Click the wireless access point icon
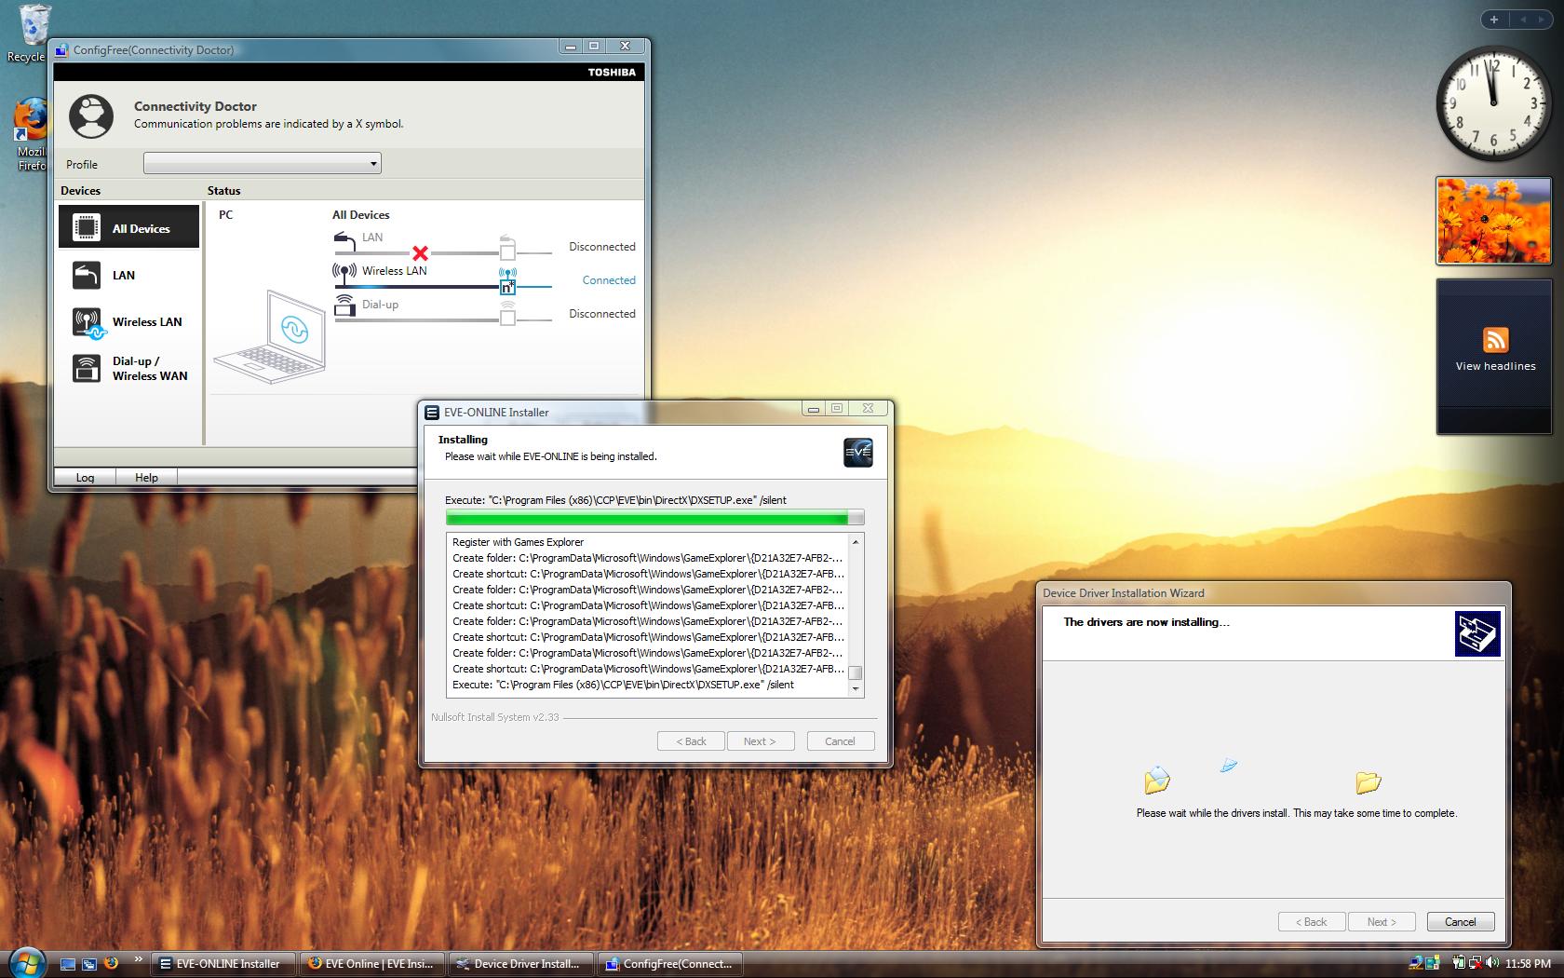 click(x=507, y=281)
